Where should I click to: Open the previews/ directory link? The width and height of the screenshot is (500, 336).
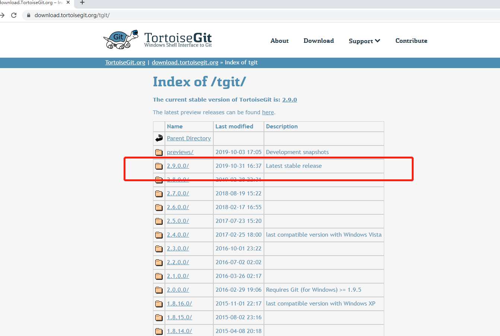coord(180,152)
